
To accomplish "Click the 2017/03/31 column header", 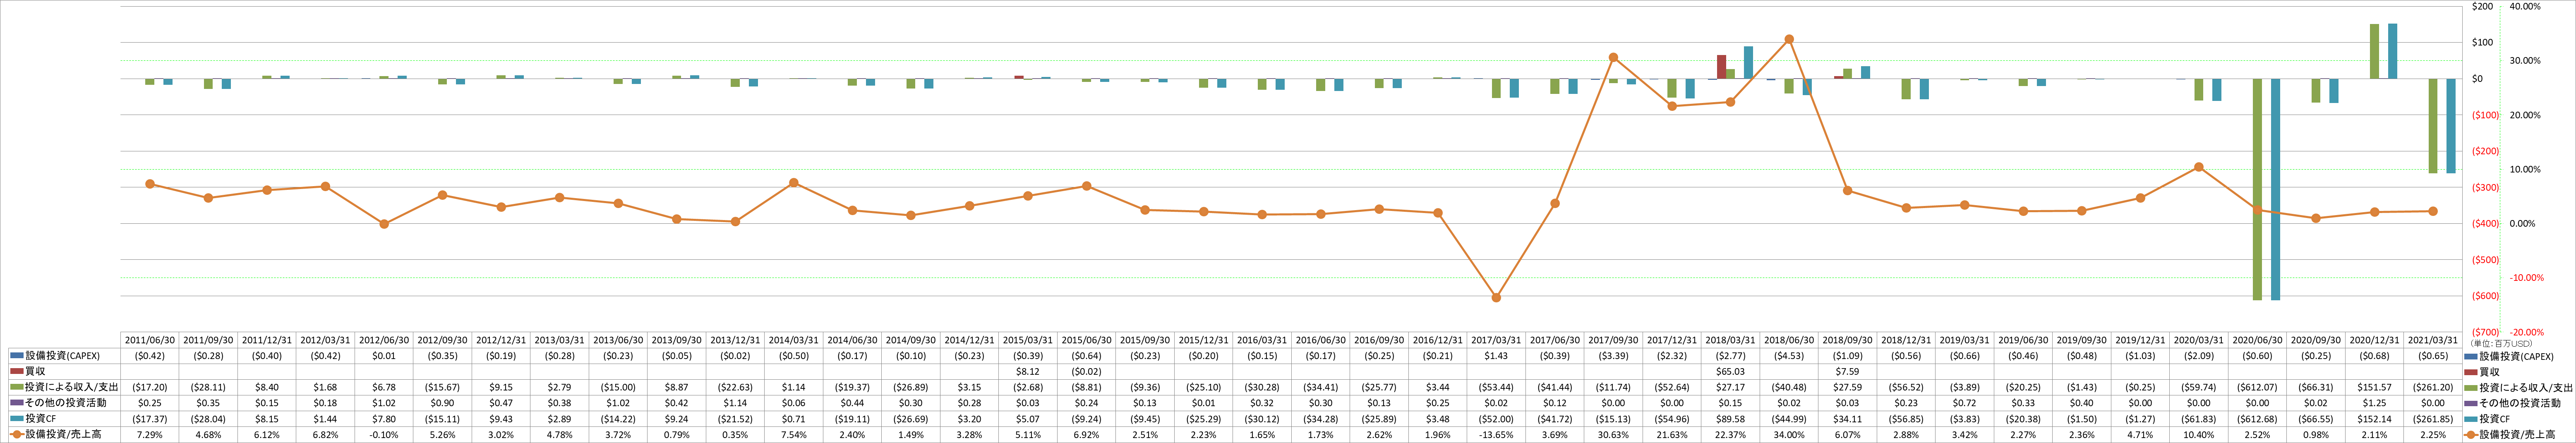I will pyautogui.click(x=1496, y=340).
